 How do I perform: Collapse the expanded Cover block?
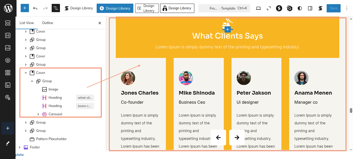26,73
